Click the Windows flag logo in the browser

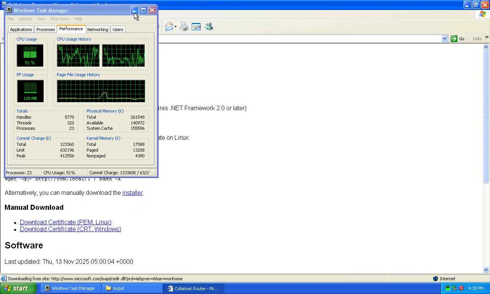tap(483, 14)
